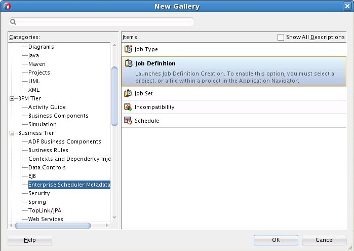Click the window resize grip corner
Image resolution: width=354 pixels, height=251 pixels.
coord(350,248)
